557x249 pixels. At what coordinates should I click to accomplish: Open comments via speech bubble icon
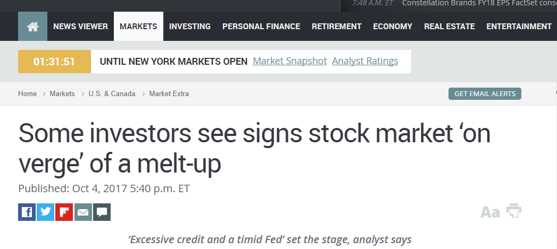(102, 212)
